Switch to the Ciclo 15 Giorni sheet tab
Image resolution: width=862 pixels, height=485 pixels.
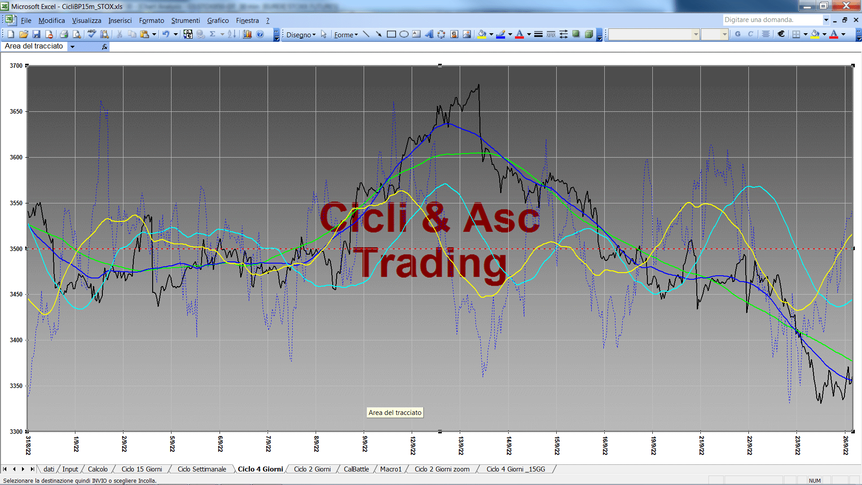point(141,469)
